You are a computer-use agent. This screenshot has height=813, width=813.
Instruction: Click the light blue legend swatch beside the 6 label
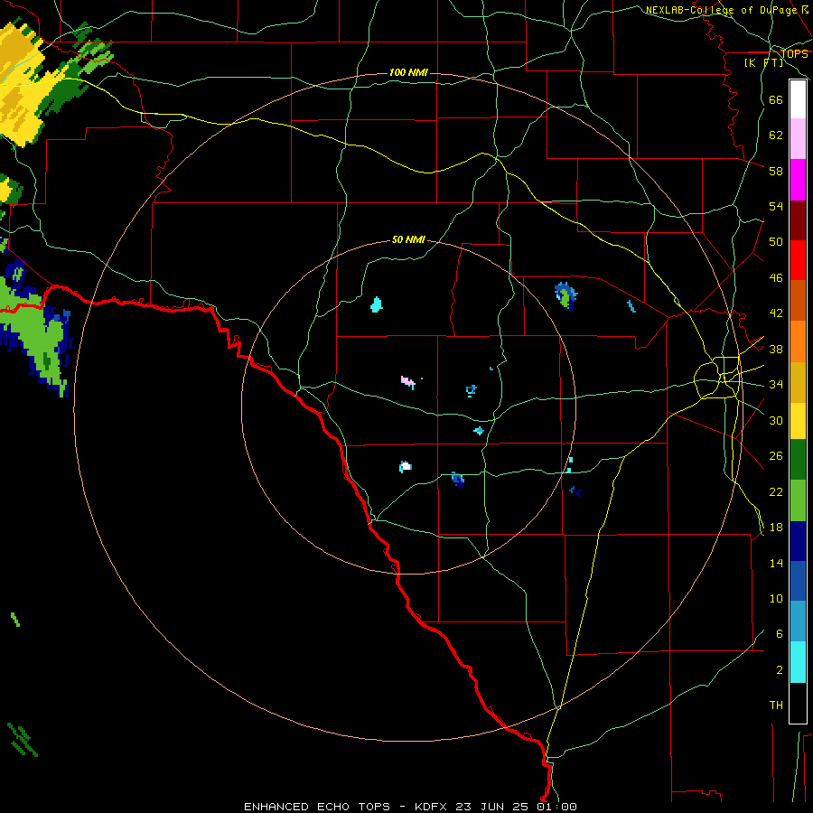pyautogui.click(x=798, y=621)
